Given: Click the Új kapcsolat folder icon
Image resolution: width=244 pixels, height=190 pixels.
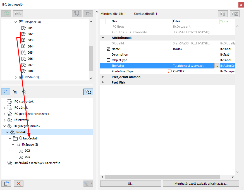Looking at the screenshot, I should [15, 138].
